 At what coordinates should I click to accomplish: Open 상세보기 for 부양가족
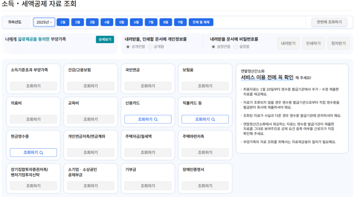click(105, 39)
